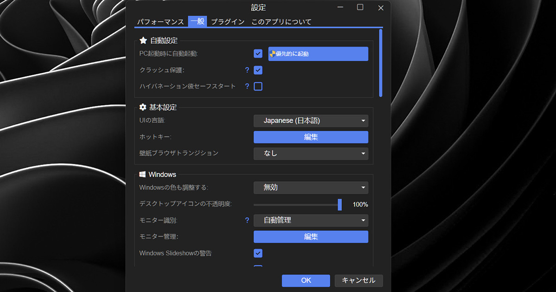Uncheck the PC起動時に自動起動 checkbox

[x=258, y=54]
